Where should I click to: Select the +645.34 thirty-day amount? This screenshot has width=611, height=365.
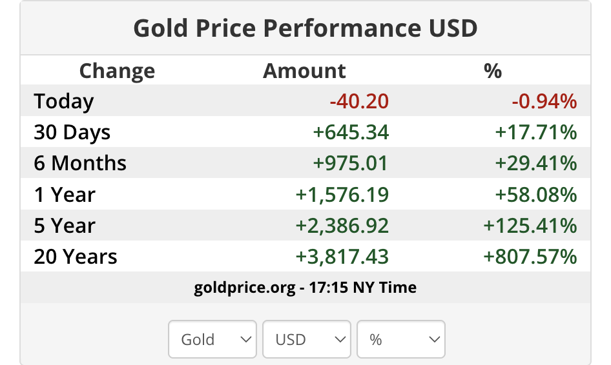click(x=351, y=132)
